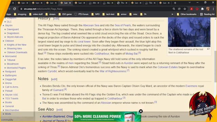Enlarge the Coldharbour image via the magnify icon

click(208, 49)
